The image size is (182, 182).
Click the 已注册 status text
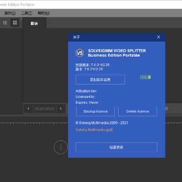pyautogui.click(x=146, y=77)
